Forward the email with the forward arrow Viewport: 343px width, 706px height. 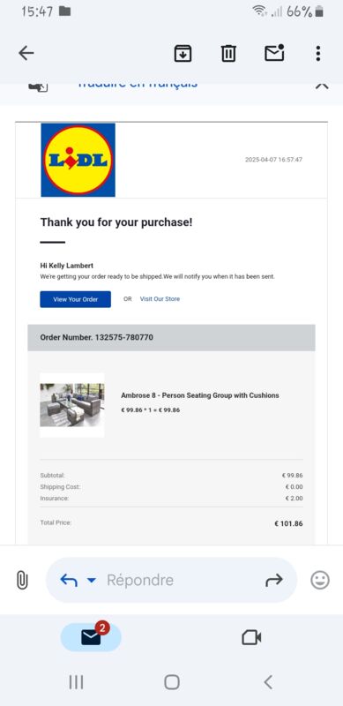[274, 581]
